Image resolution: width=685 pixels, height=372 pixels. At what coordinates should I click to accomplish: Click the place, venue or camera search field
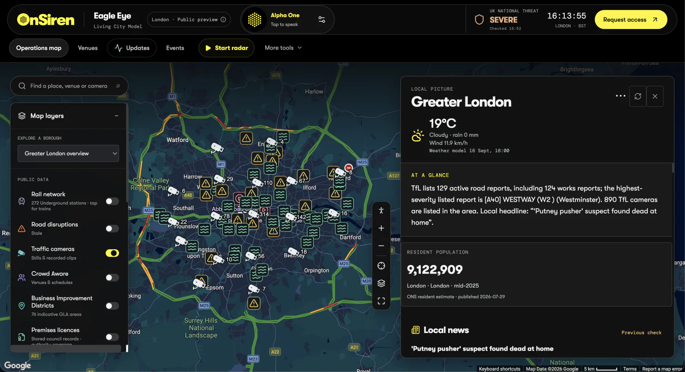click(x=69, y=86)
